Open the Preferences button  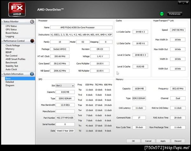pyautogui.click(x=174, y=14)
